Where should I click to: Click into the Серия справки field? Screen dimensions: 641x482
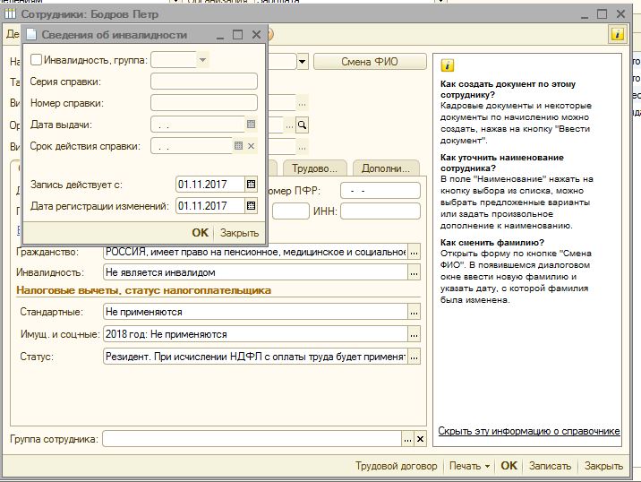203,82
